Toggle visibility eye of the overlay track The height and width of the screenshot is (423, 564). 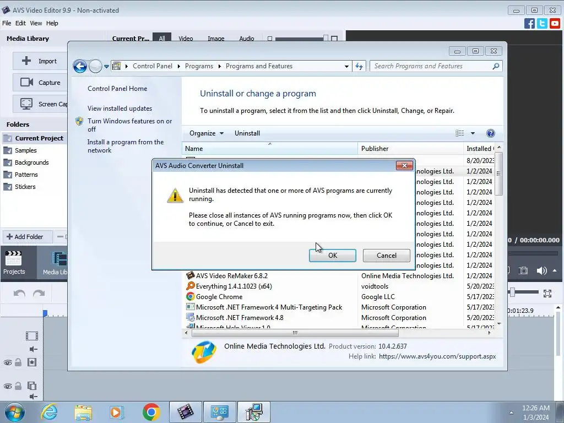[8, 386]
